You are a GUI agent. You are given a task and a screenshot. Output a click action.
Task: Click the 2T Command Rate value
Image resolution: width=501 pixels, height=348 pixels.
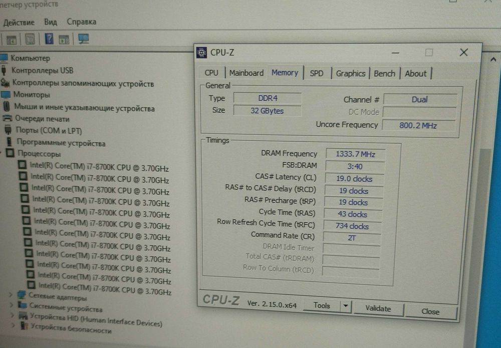click(352, 238)
